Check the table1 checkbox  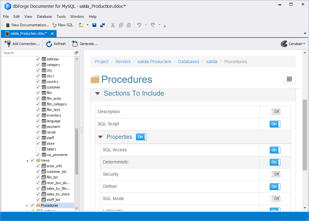38,149
